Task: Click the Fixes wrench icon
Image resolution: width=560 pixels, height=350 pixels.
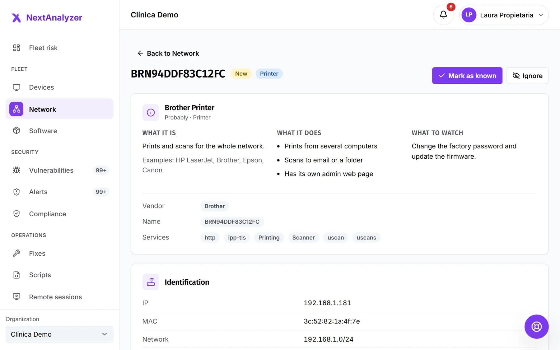Action: click(16, 253)
